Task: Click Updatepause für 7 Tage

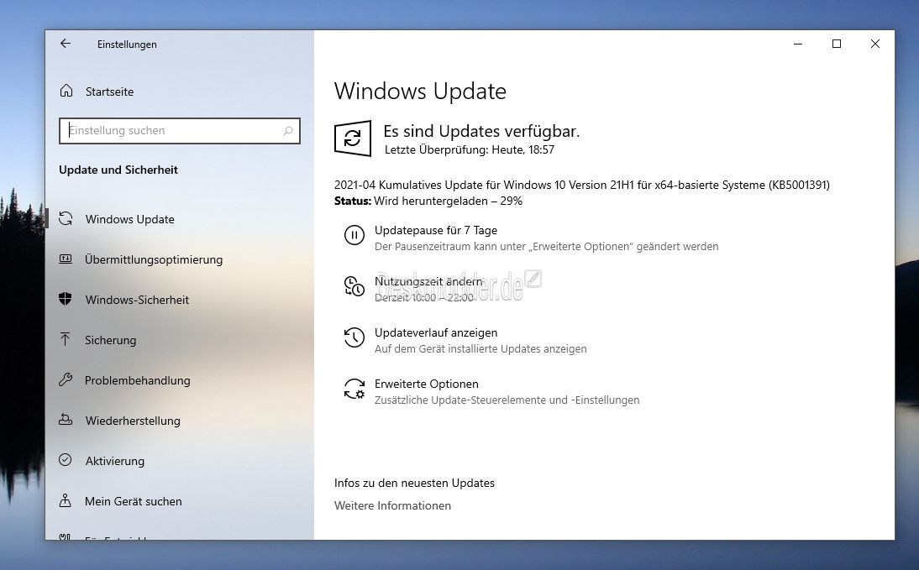Action: tap(436, 230)
